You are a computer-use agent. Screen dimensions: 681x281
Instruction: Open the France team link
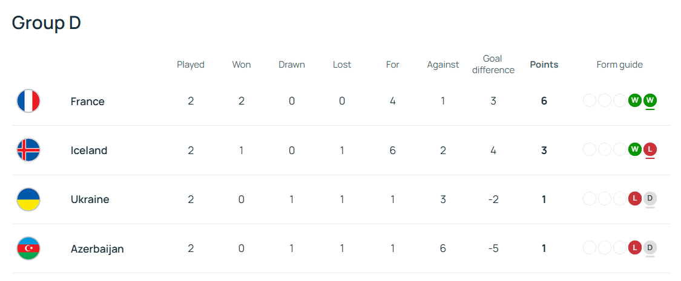tap(87, 102)
